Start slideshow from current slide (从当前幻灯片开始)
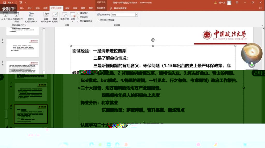 (x=17, y=17)
